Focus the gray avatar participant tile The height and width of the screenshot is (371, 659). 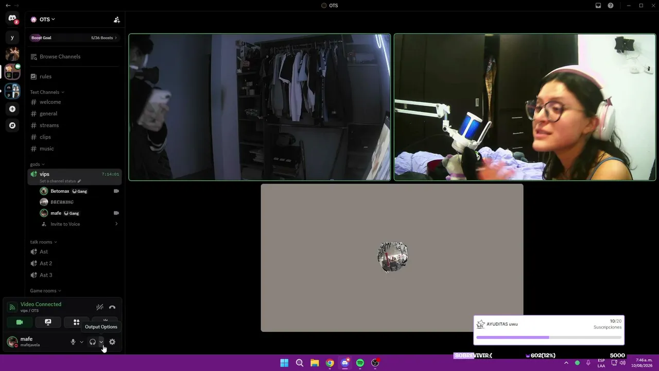392,258
